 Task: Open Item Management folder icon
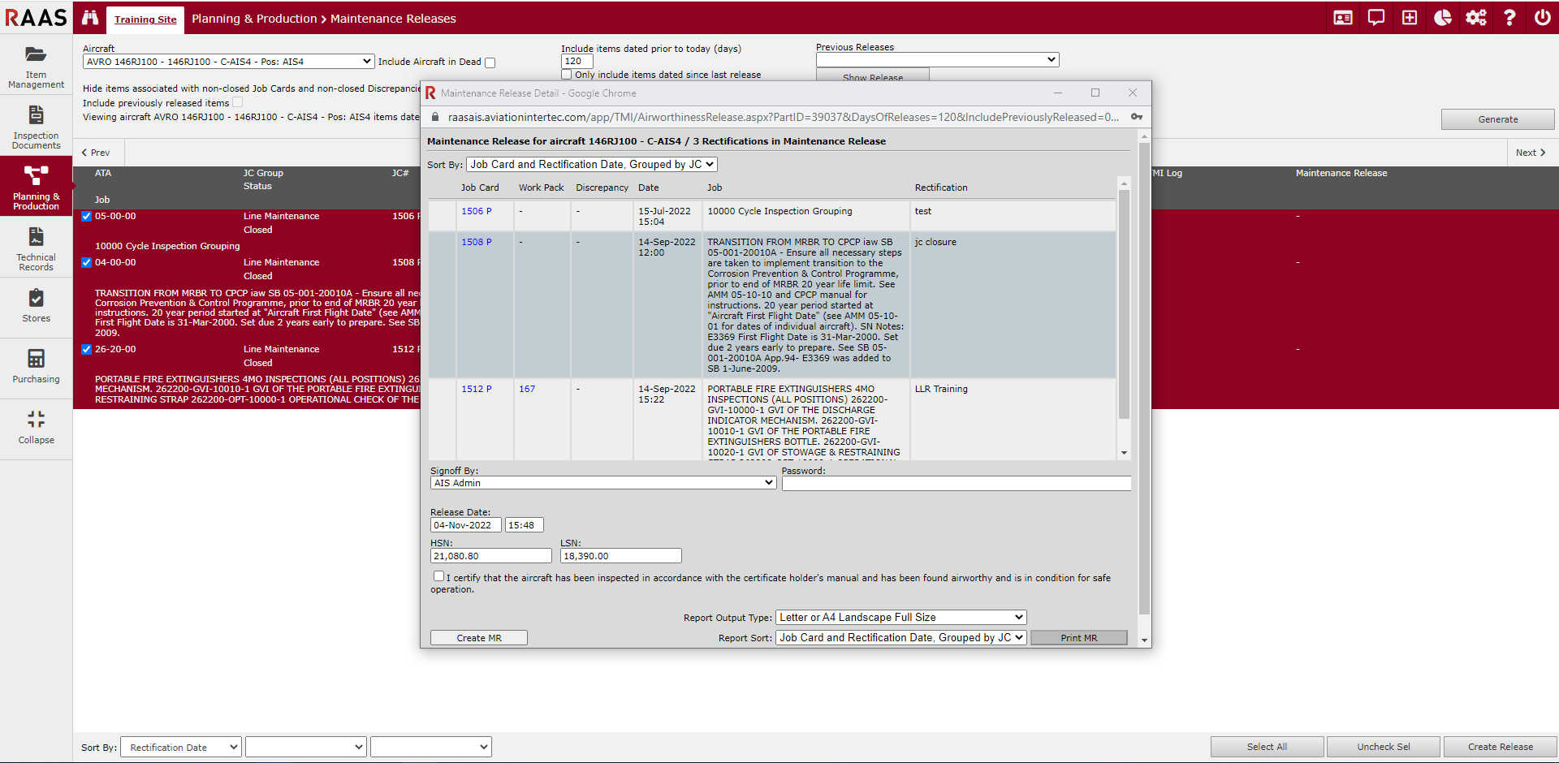36,55
